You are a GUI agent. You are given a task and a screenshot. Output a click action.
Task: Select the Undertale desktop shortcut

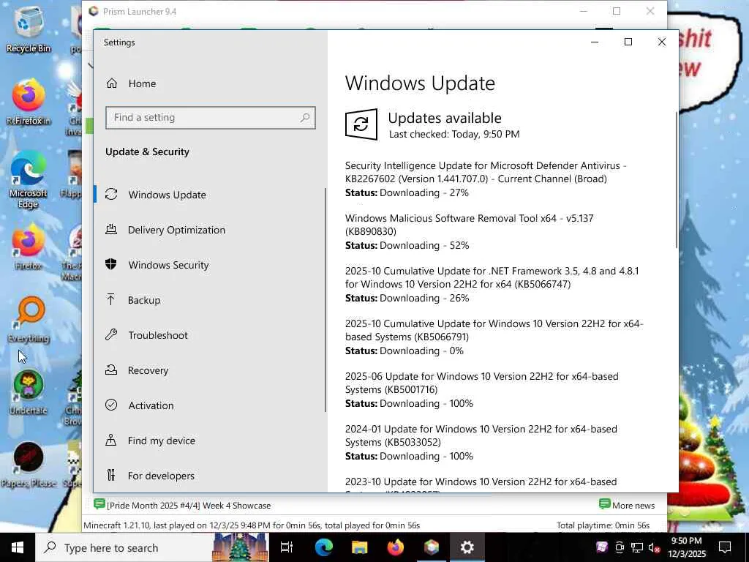29,393
